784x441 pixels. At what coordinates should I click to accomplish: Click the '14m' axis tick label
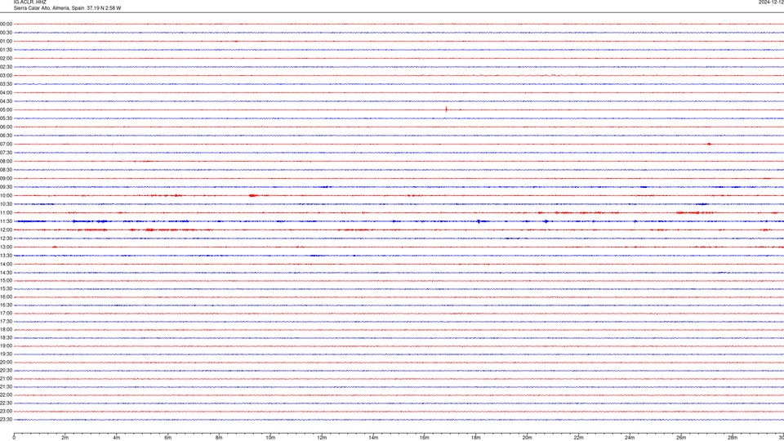tap(373, 438)
